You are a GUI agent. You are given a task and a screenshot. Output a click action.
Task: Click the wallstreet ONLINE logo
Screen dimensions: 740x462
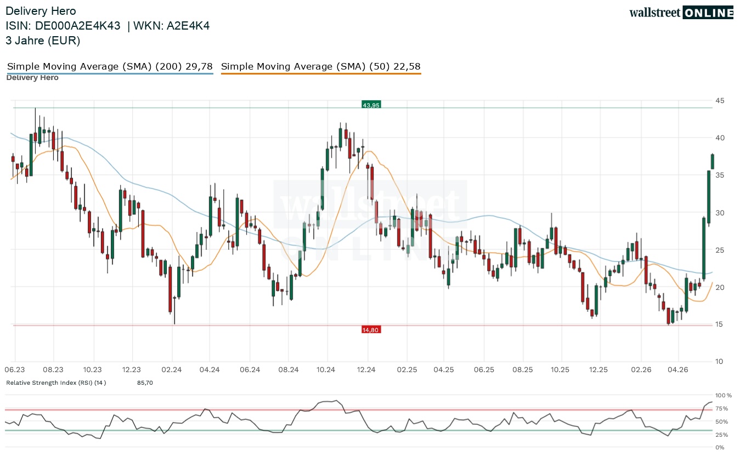(681, 13)
